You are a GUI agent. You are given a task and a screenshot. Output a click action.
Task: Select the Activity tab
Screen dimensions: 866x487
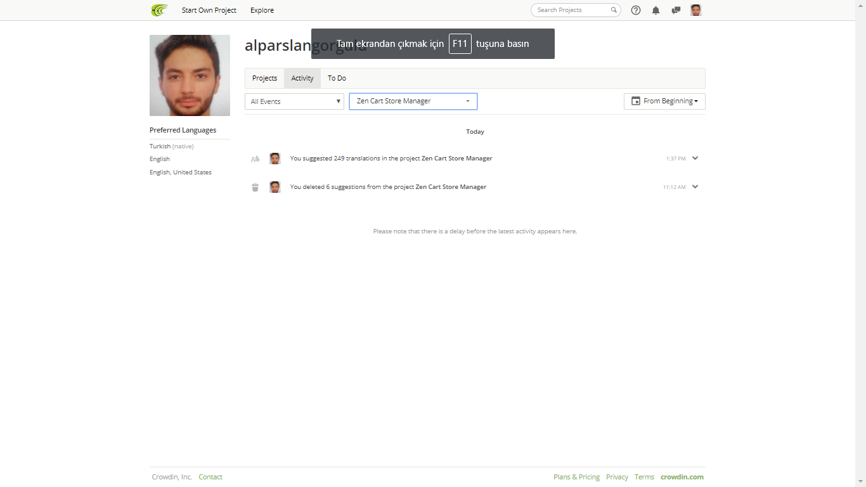(302, 78)
